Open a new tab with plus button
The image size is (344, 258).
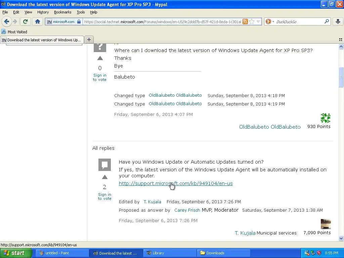point(89,40)
